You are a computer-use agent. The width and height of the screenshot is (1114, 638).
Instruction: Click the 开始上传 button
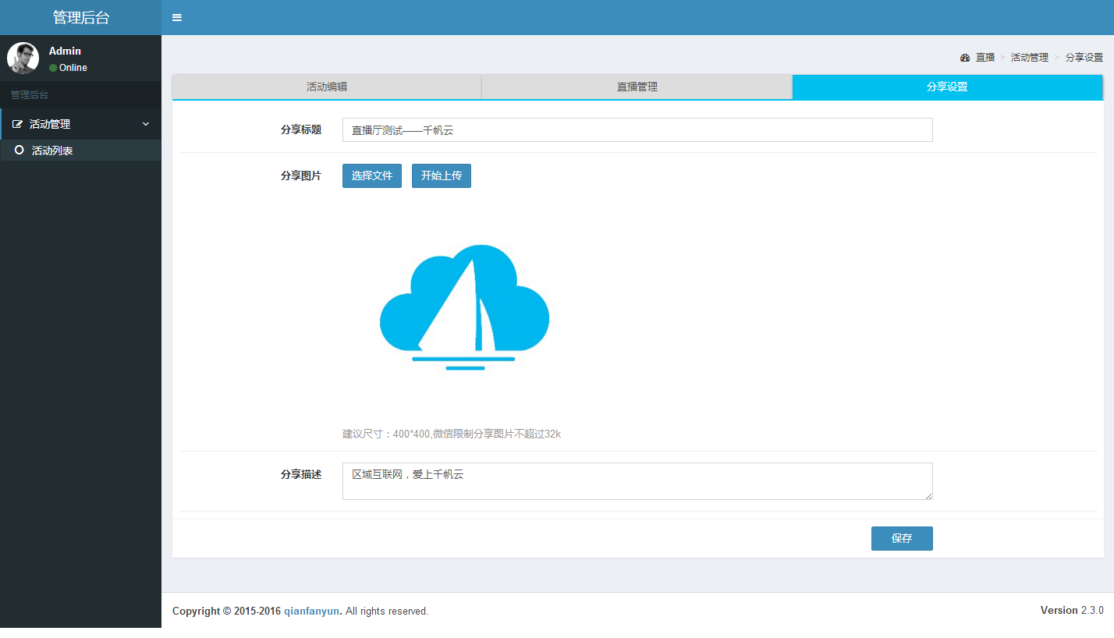[441, 176]
